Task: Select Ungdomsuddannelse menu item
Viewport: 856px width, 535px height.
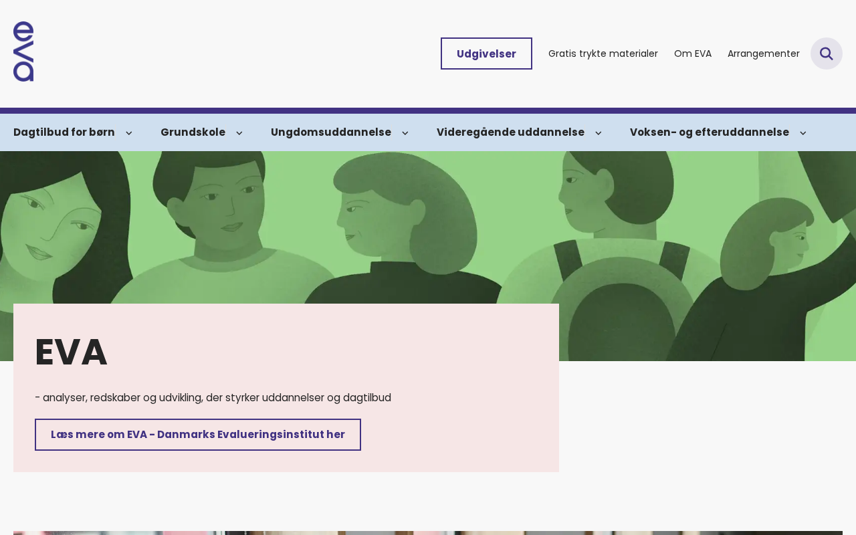Action: pyautogui.click(x=331, y=132)
